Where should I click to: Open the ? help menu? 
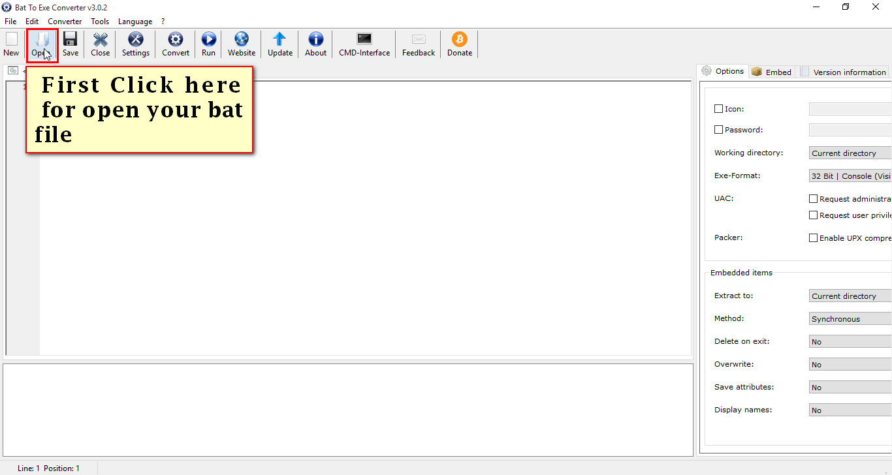[x=163, y=22]
